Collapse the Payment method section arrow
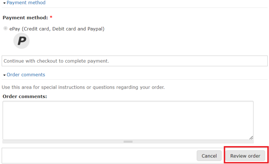 click(x=4, y=3)
